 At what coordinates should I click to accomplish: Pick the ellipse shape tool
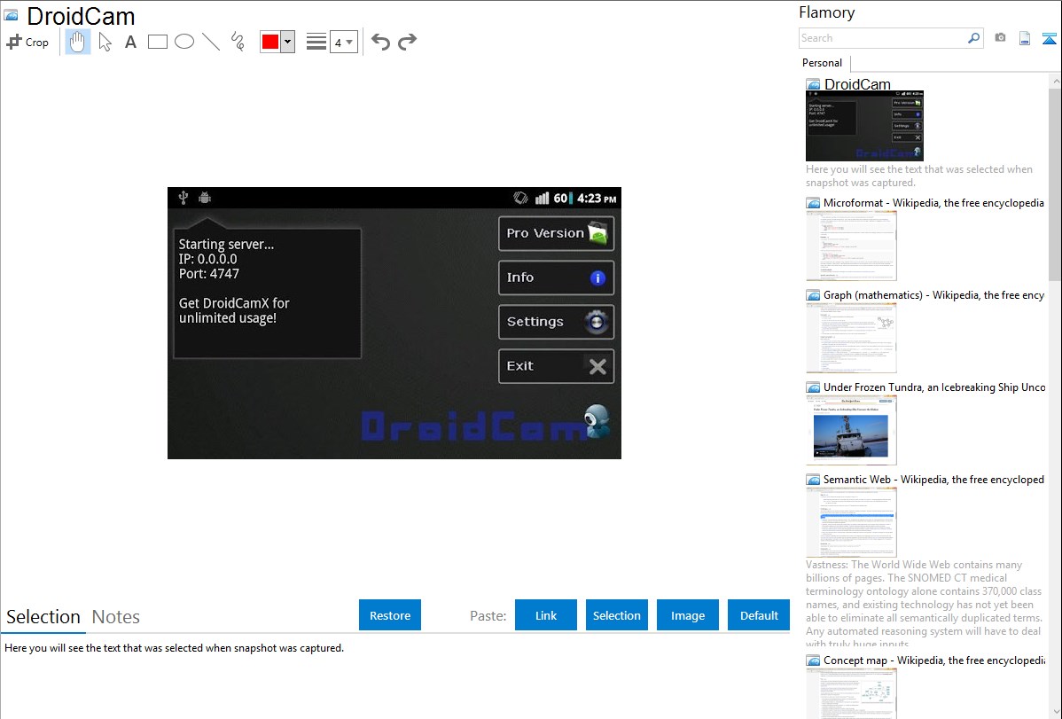tap(184, 42)
